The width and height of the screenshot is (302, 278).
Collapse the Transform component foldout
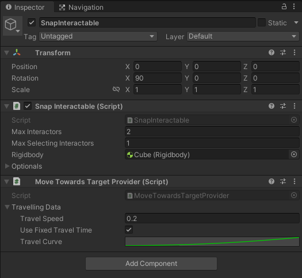(7, 52)
